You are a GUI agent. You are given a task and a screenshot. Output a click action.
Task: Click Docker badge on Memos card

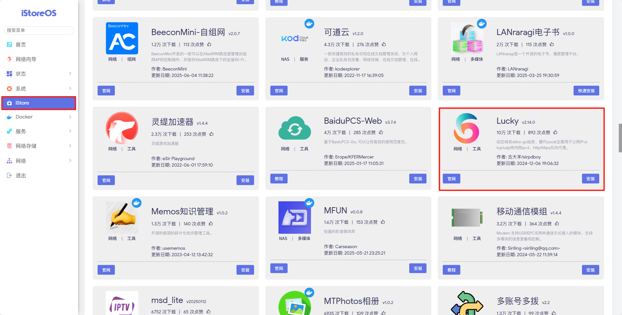pos(137,203)
